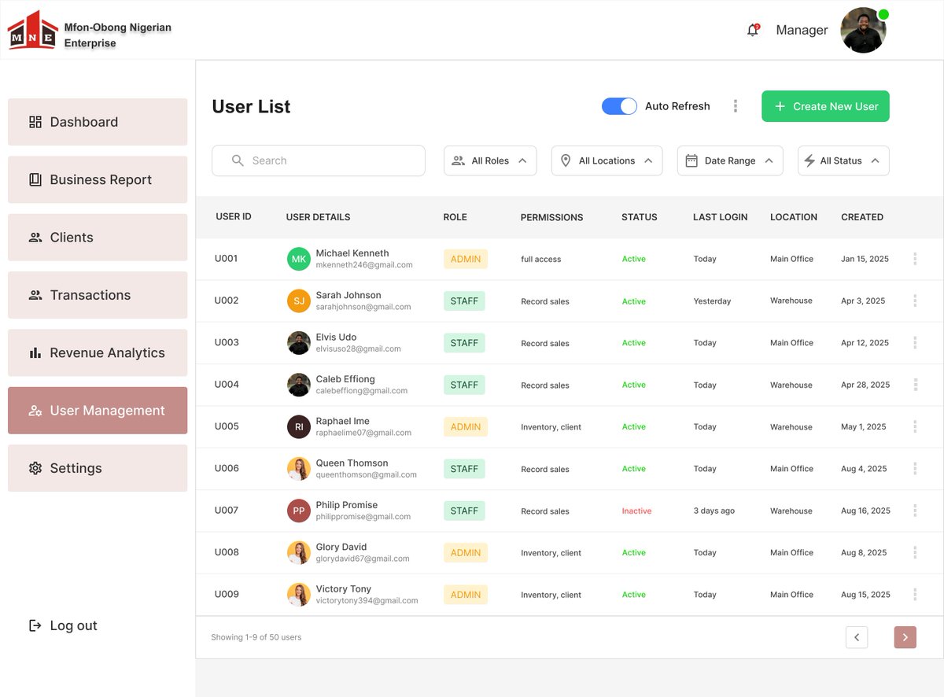Click created date Aug 16, 2025
The width and height of the screenshot is (944, 697).
point(865,511)
